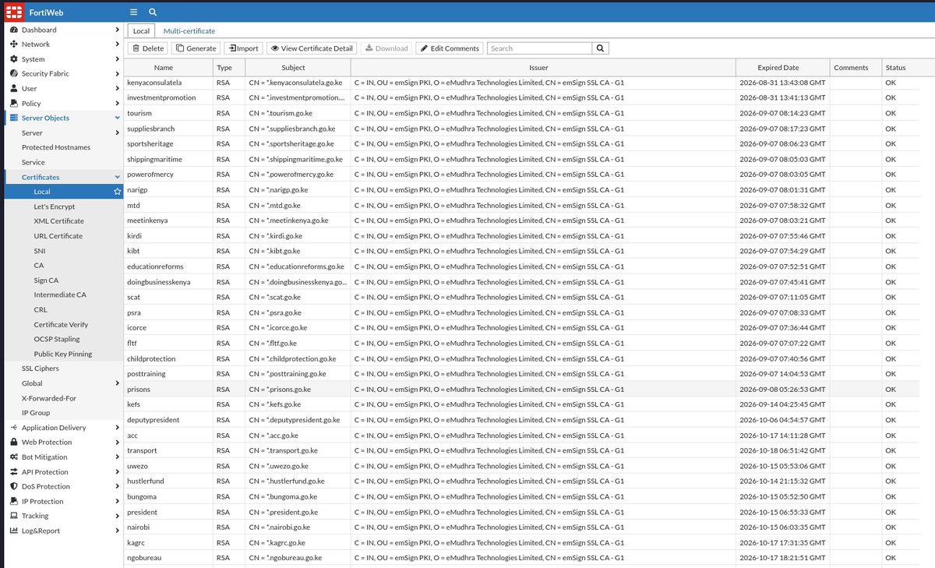The image size is (935, 568).
Task: Click View Certificate Detail button
Action: point(312,48)
